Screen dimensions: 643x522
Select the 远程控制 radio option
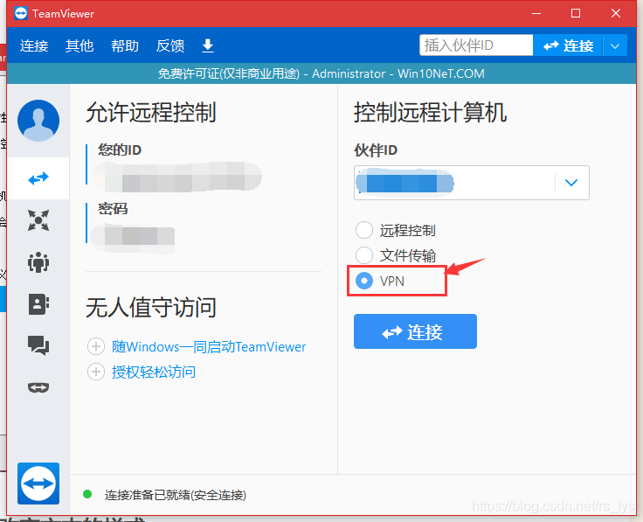click(x=364, y=230)
